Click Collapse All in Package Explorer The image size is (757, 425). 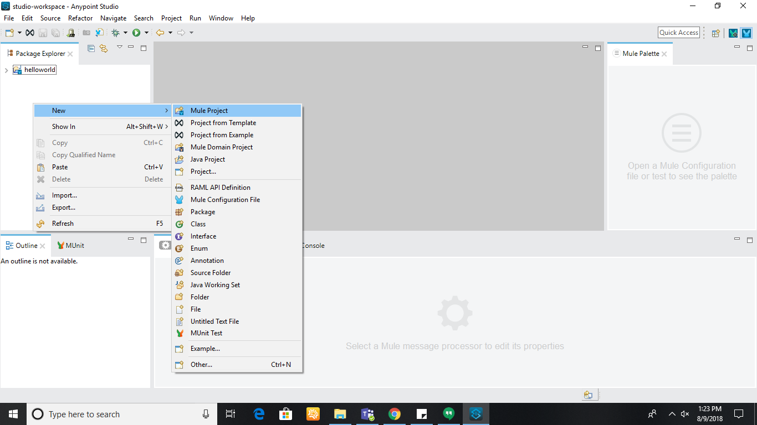point(91,48)
